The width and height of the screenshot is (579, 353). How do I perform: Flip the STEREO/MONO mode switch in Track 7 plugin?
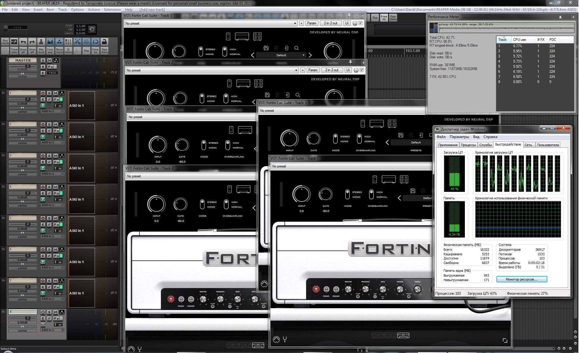(x=347, y=194)
